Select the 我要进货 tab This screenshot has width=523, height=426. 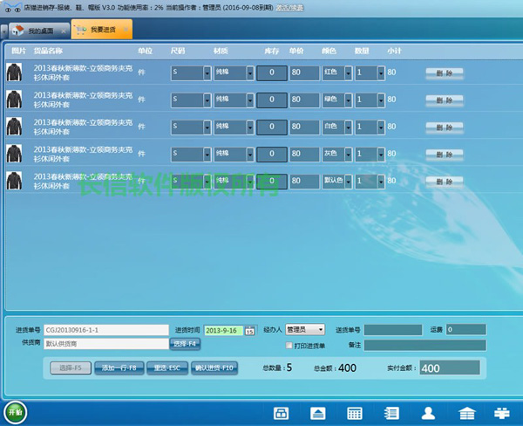[101, 31]
